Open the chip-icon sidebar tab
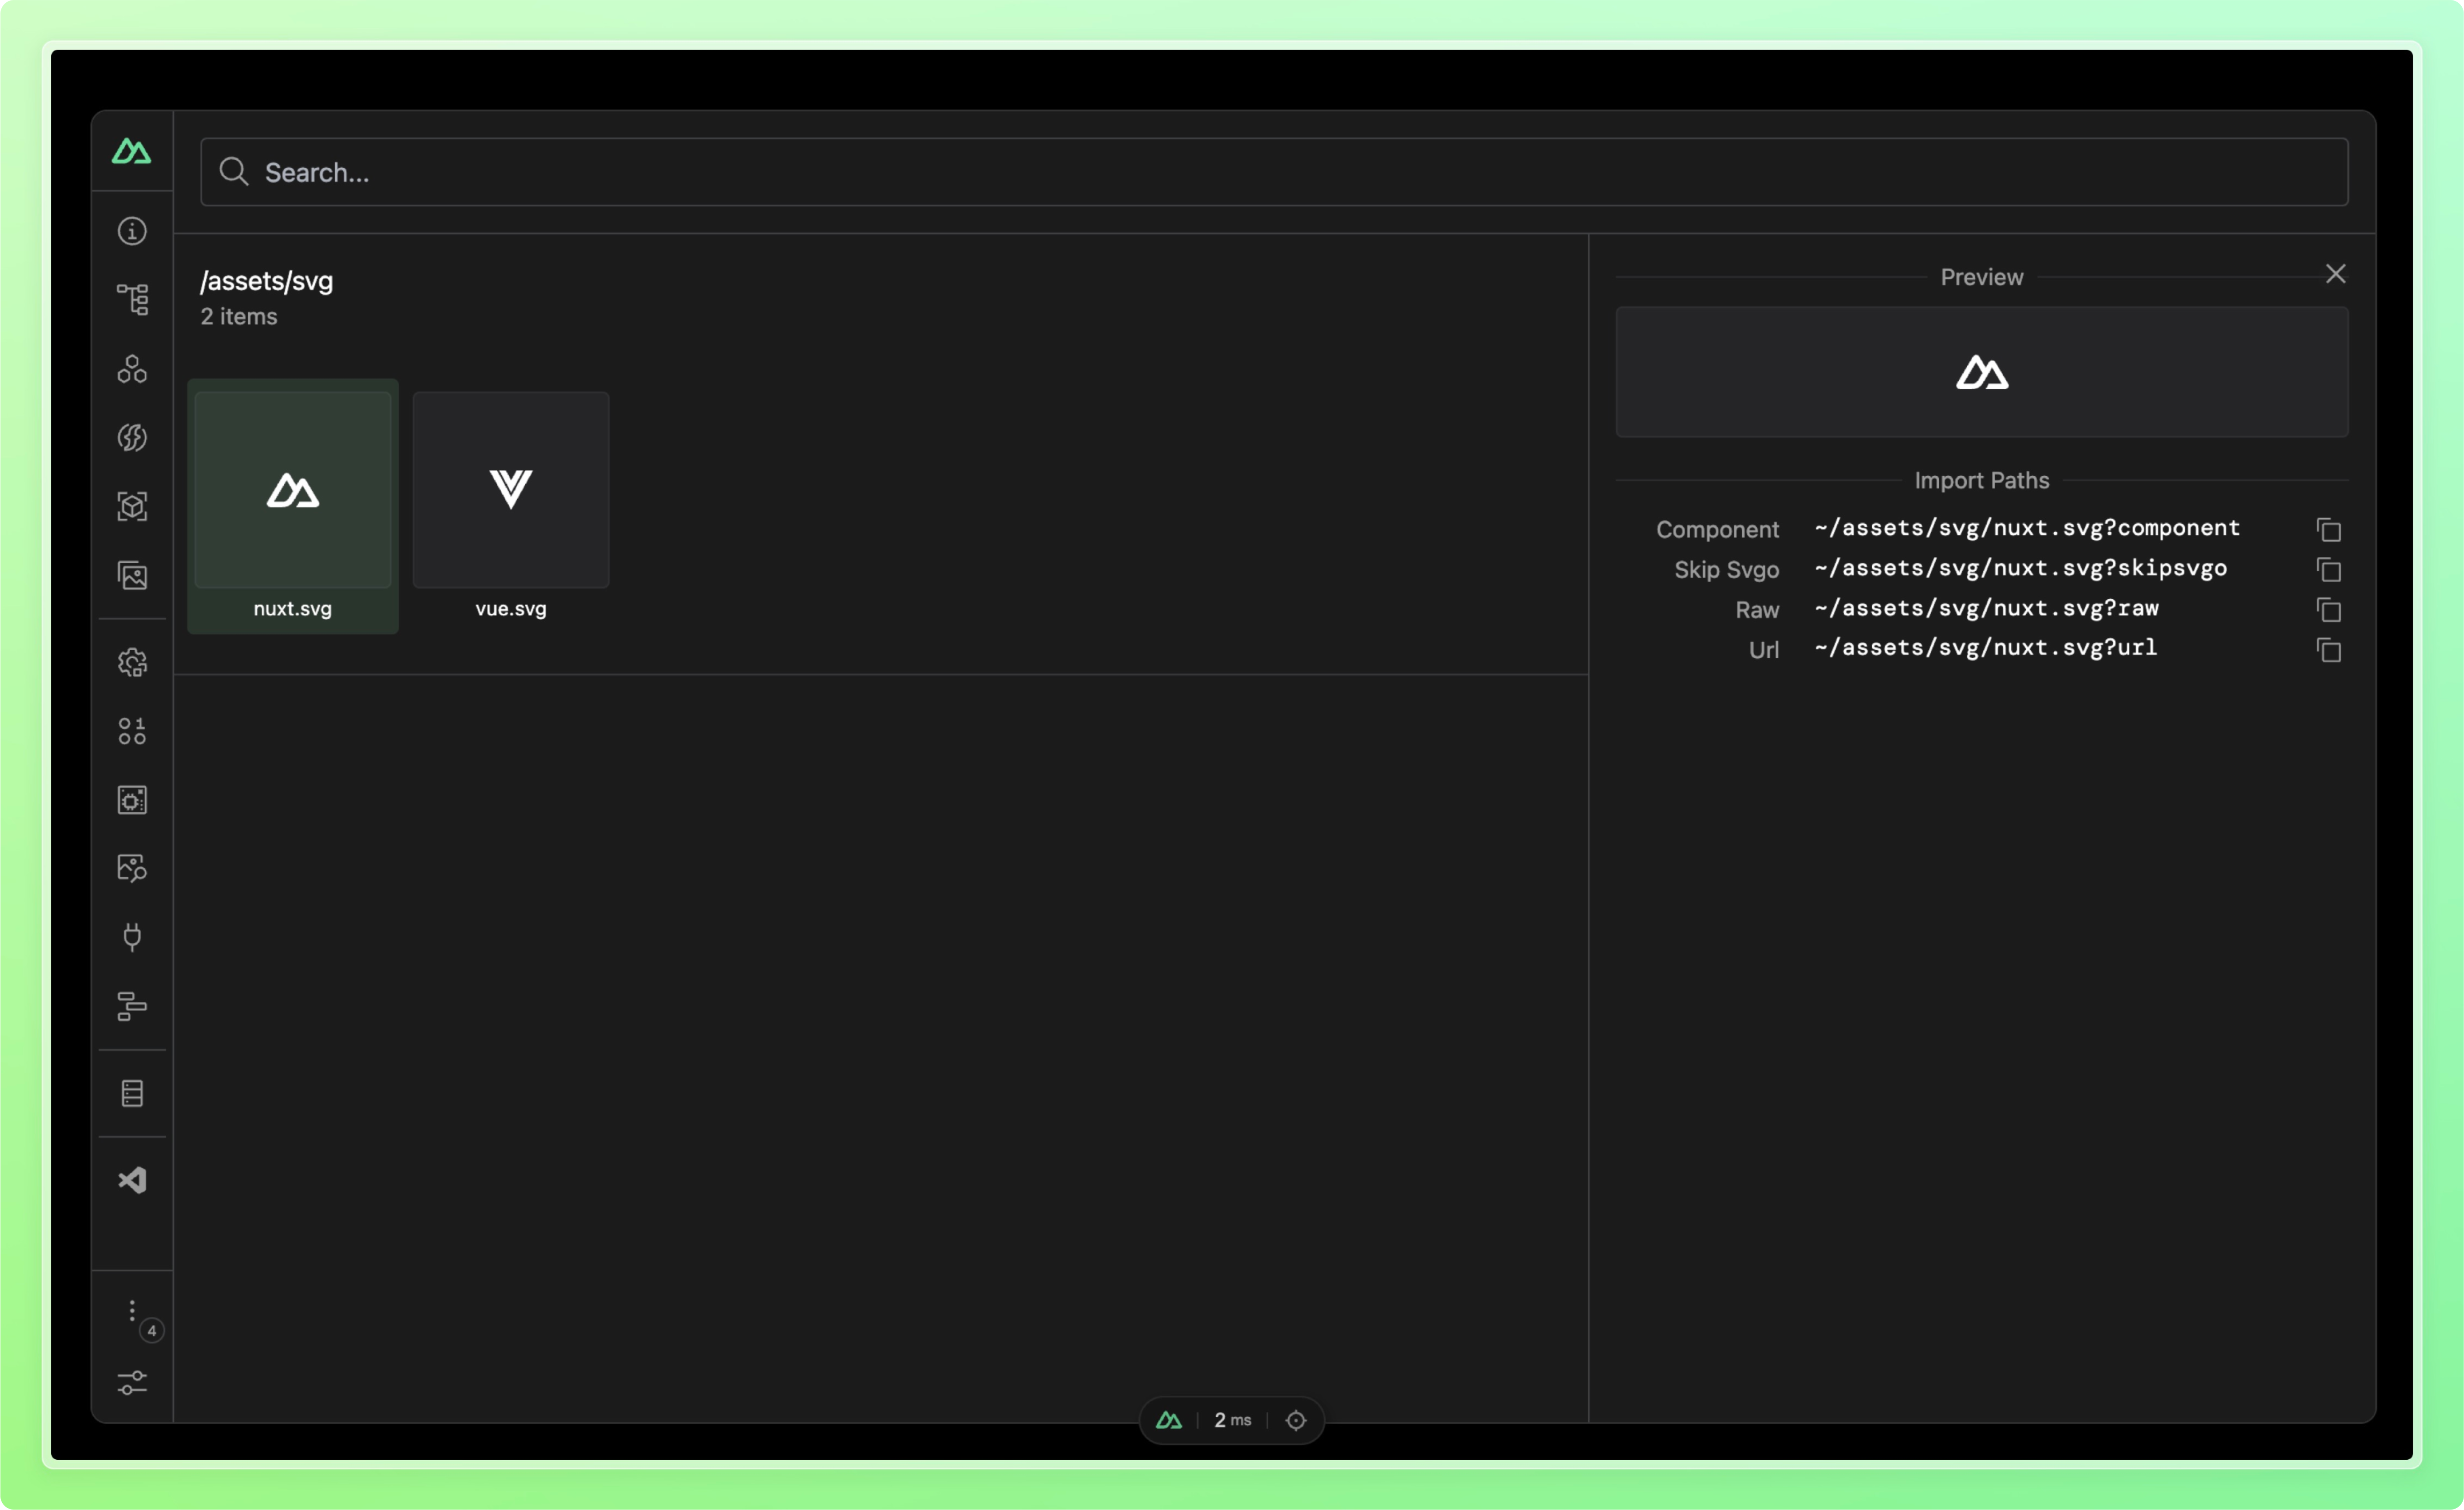2464x1510 pixels. pyautogui.click(x=132, y=800)
